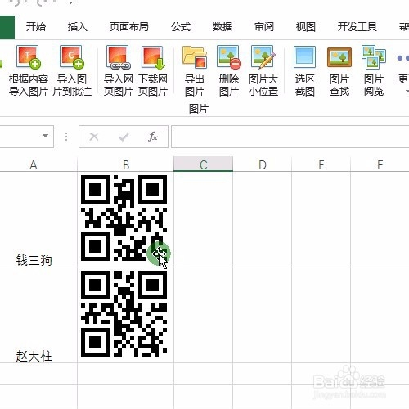Open 图片查找 tool
The width and height of the screenshot is (409, 409).
(339, 70)
